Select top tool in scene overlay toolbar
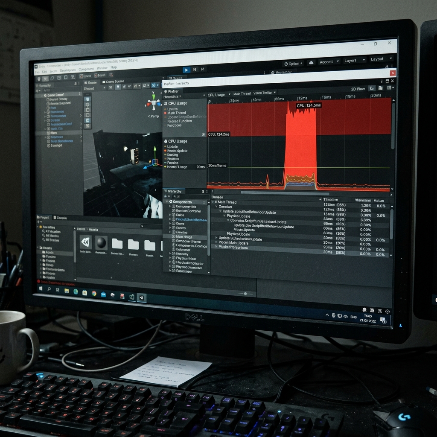437x437 pixels. [x=88, y=99]
